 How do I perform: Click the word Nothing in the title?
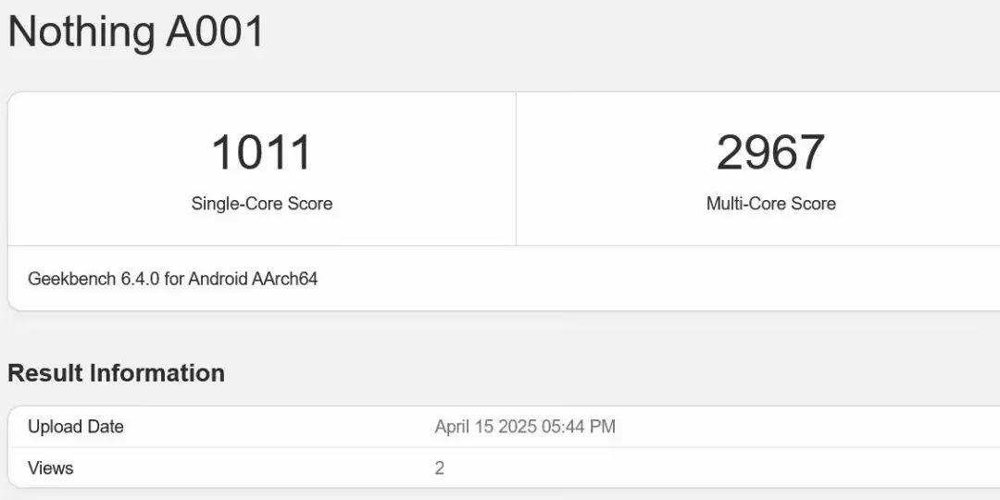coord(81,31)
